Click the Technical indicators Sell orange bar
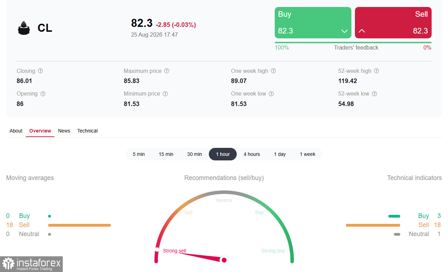Image resolution: width=448 pixels, height=272 pixels. (x=373, y=225)
